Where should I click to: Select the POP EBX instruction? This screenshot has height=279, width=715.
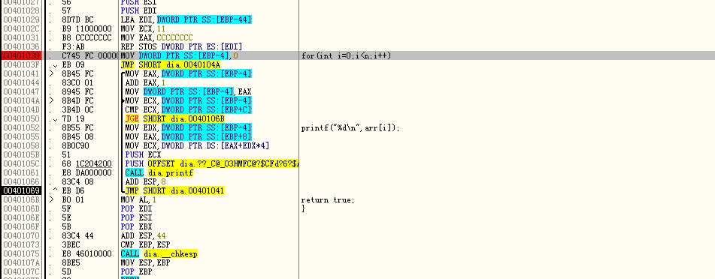pos(136,226)
